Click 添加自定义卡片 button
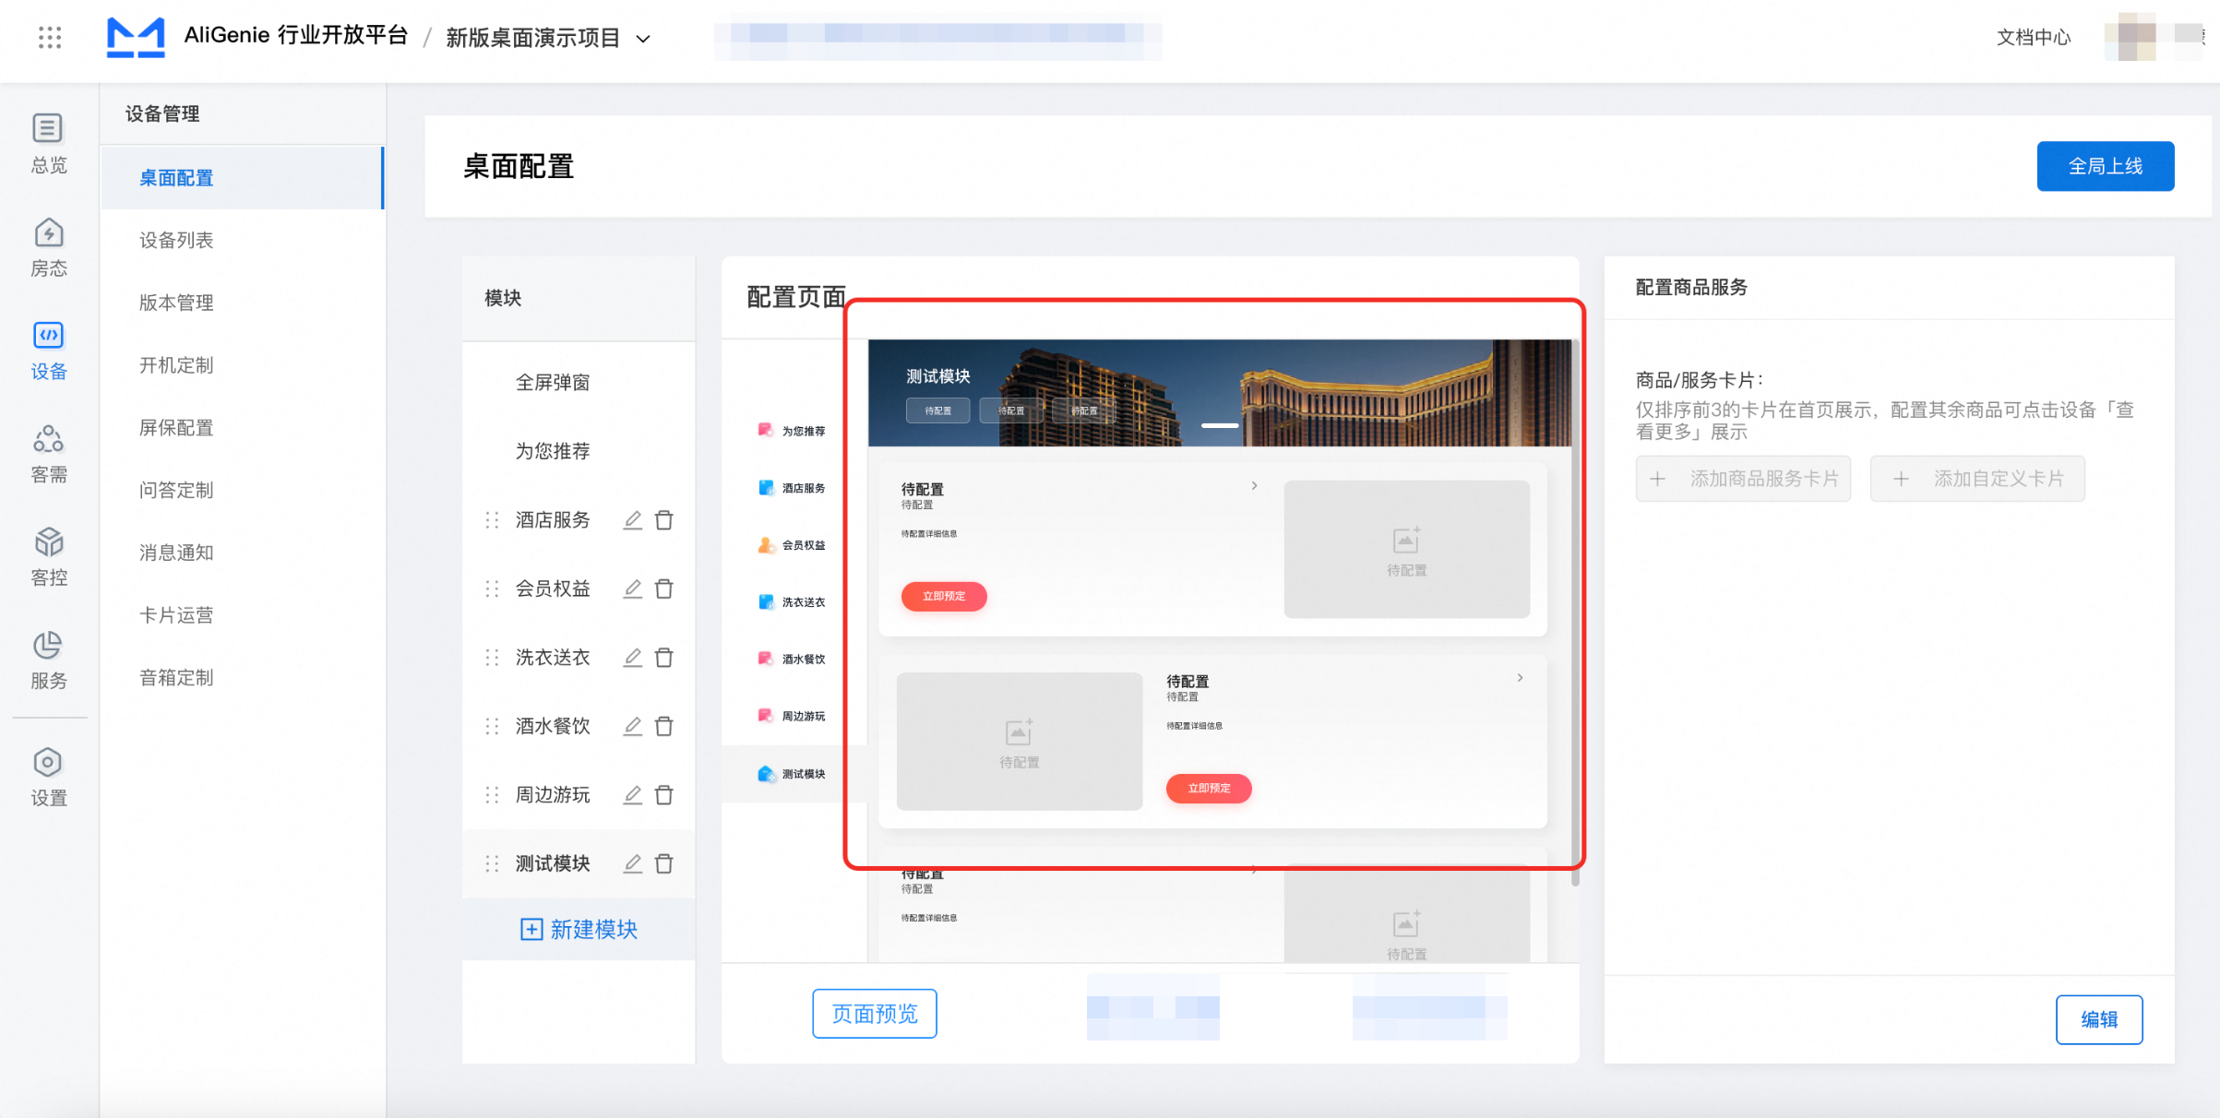2220x1118 pixels. tap(1977, 479)
